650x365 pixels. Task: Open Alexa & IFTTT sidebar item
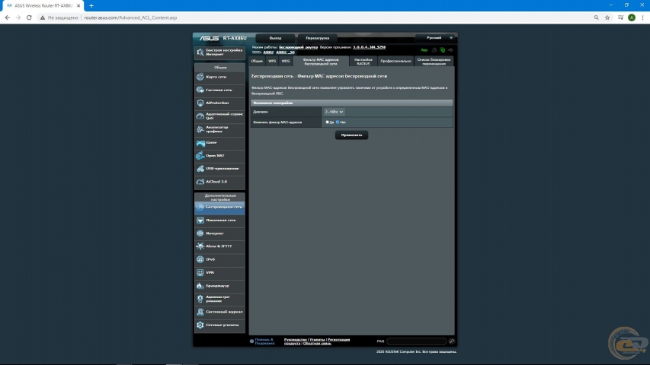[x=219, y=246]
